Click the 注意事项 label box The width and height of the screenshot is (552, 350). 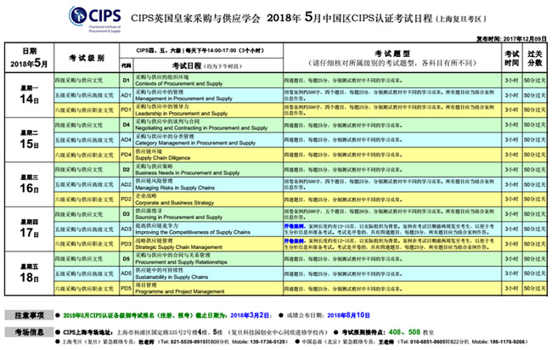(29, 315)
